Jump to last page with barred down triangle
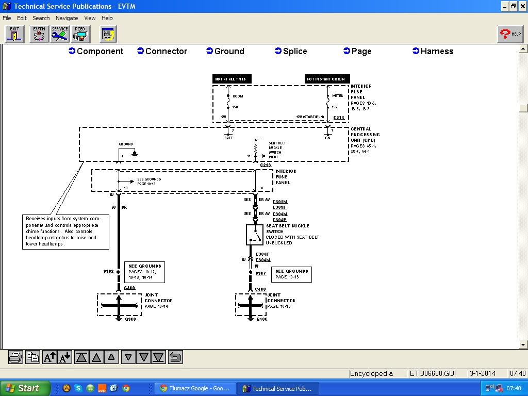The height and width of the screenshot is (396, 528). pos(158,357)
